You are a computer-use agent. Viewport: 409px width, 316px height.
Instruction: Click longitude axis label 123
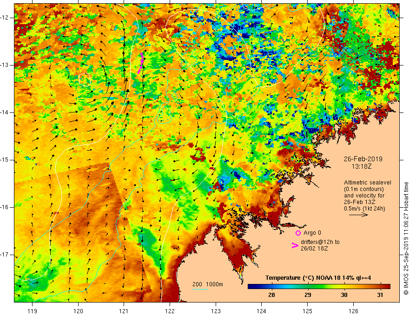tap(216, 311)
